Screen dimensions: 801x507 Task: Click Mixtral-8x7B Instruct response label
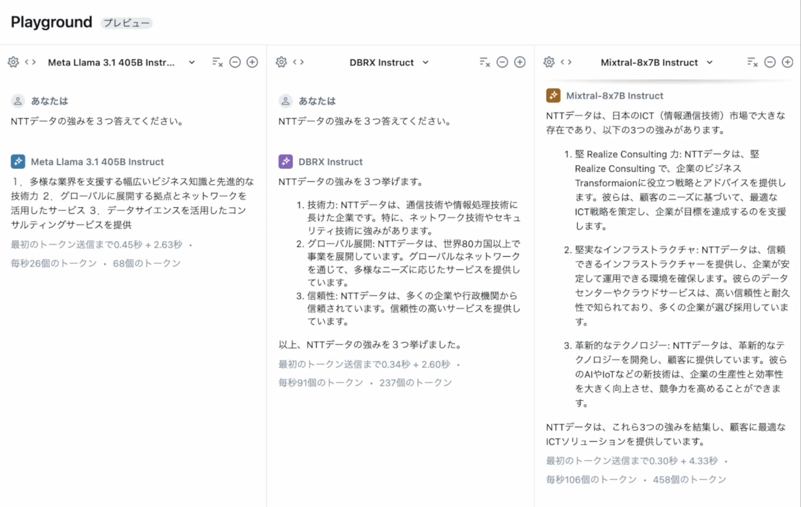[615, 96]
